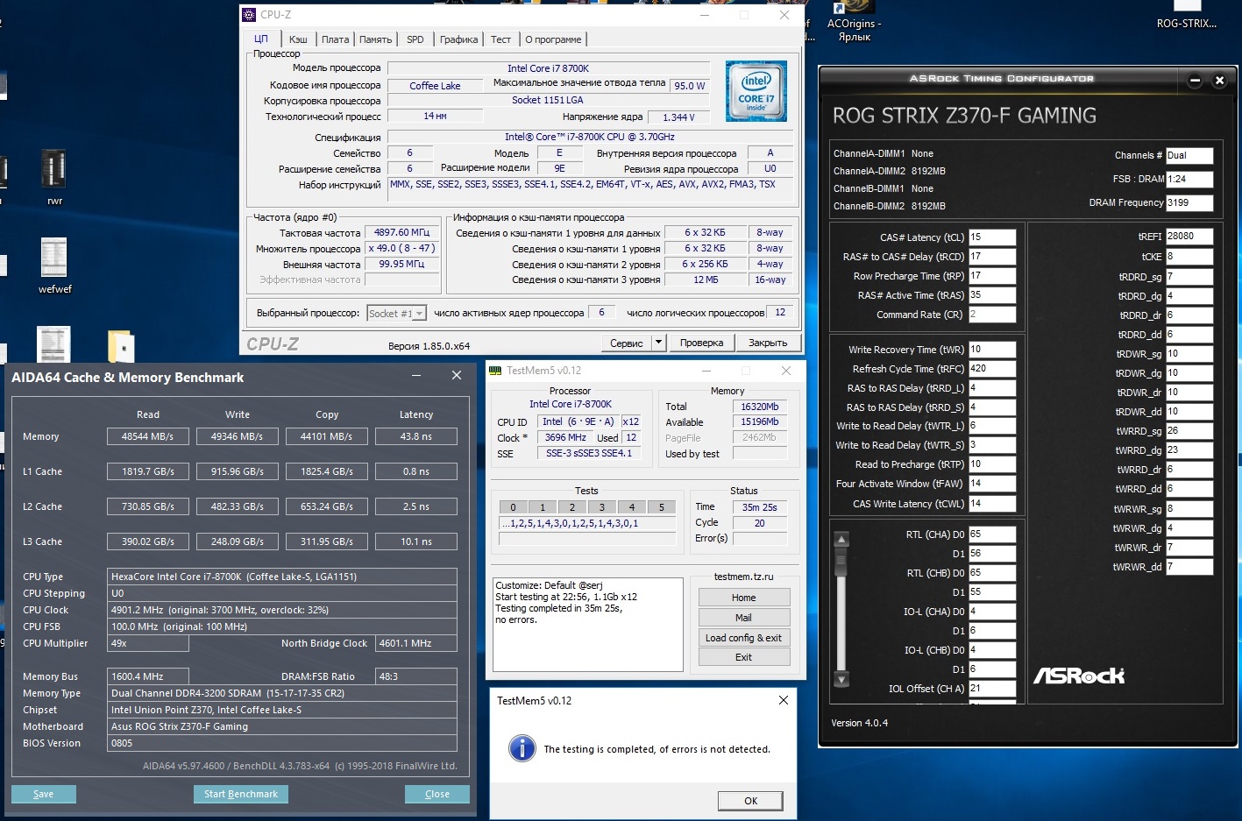Viewport: 1242px width, 821px height.
Task: Minimize the AIDA64 Cache & Memory Benchmark window
Action: 416,376
